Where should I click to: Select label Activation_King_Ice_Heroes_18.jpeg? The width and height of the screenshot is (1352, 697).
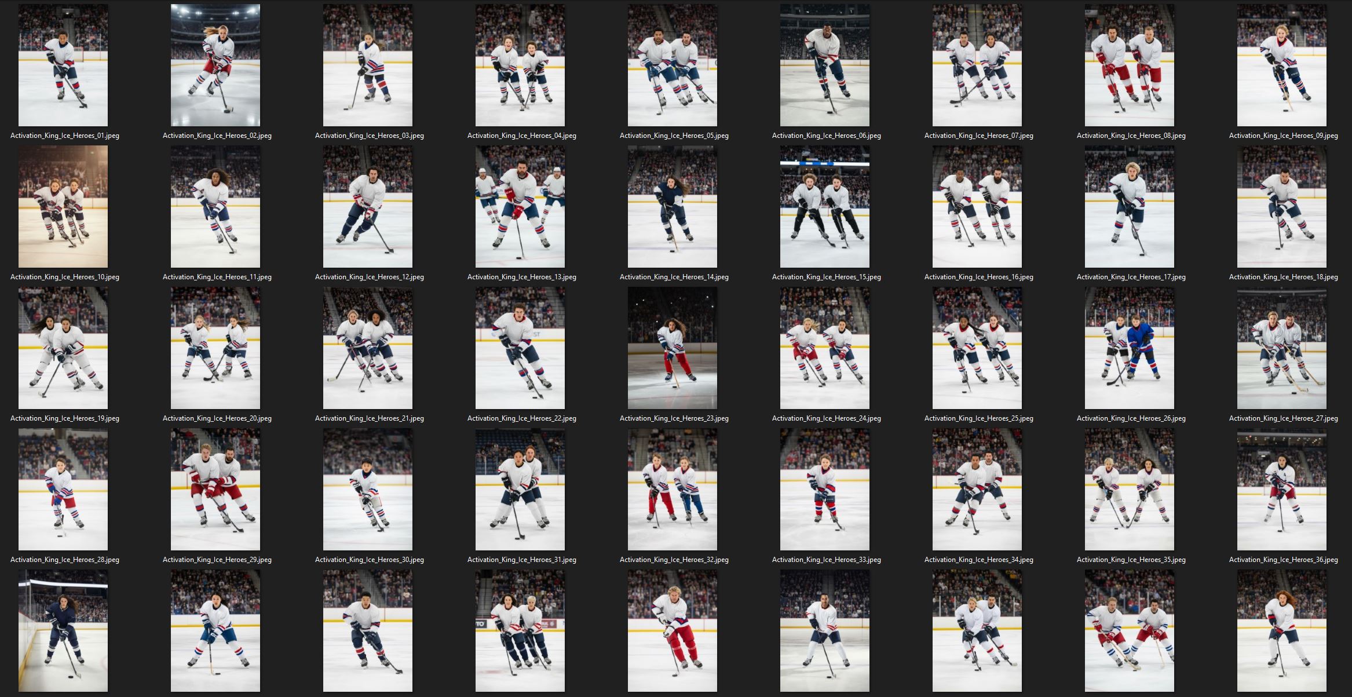(1284, 277)
